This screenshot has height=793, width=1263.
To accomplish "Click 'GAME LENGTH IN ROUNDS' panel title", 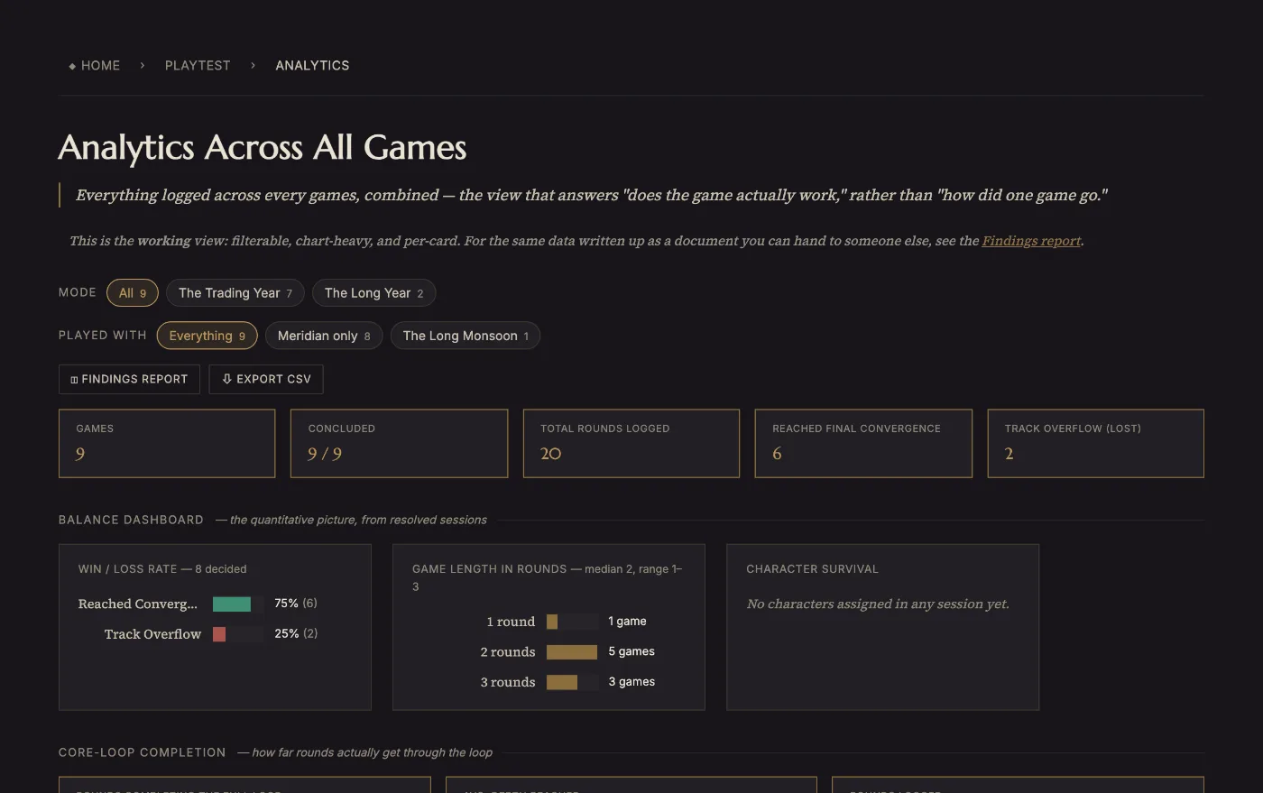I will pyautogui.click(x=547, y=577).
